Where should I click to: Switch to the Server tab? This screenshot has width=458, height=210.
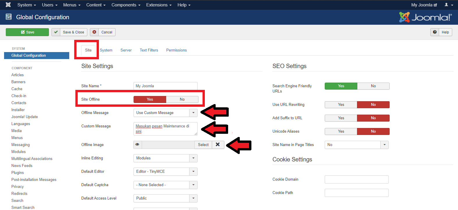tap(126, 50)
